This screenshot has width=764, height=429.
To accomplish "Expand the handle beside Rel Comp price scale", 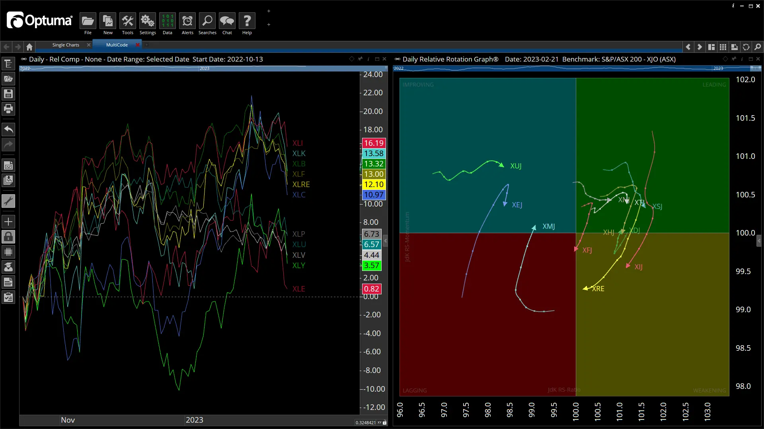I will 385,241.
